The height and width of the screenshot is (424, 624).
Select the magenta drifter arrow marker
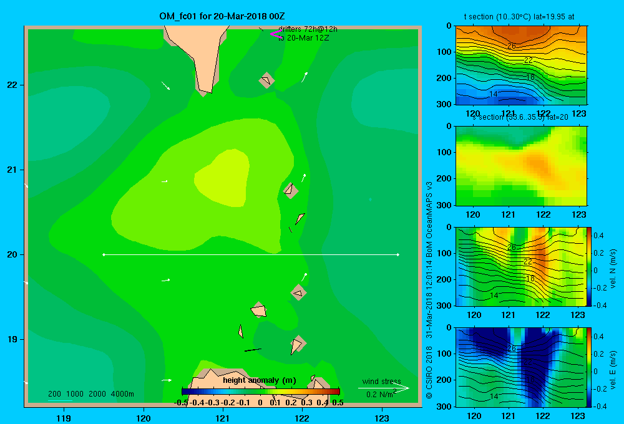[276, 34]
